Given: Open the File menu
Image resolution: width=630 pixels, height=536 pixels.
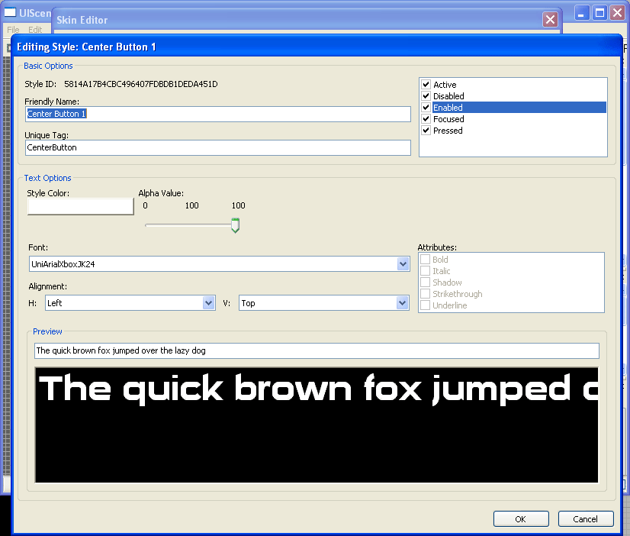Looking at the screenshot, I should point(13,29).
